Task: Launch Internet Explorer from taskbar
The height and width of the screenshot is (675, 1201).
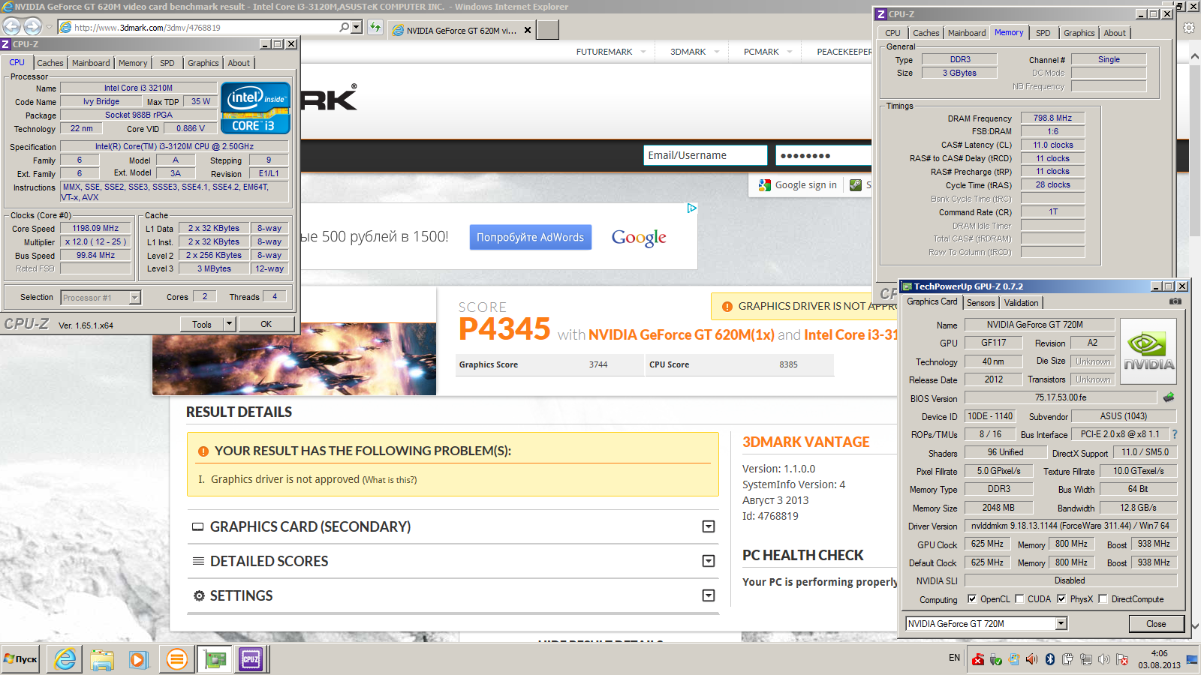Action: [66, 659]
